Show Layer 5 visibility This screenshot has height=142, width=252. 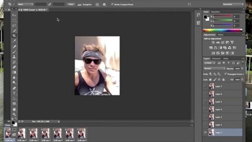[x=205, y=102]
